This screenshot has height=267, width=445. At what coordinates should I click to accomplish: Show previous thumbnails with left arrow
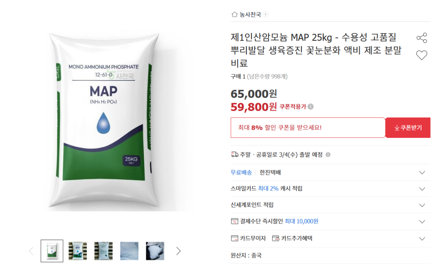coord(31,251)
